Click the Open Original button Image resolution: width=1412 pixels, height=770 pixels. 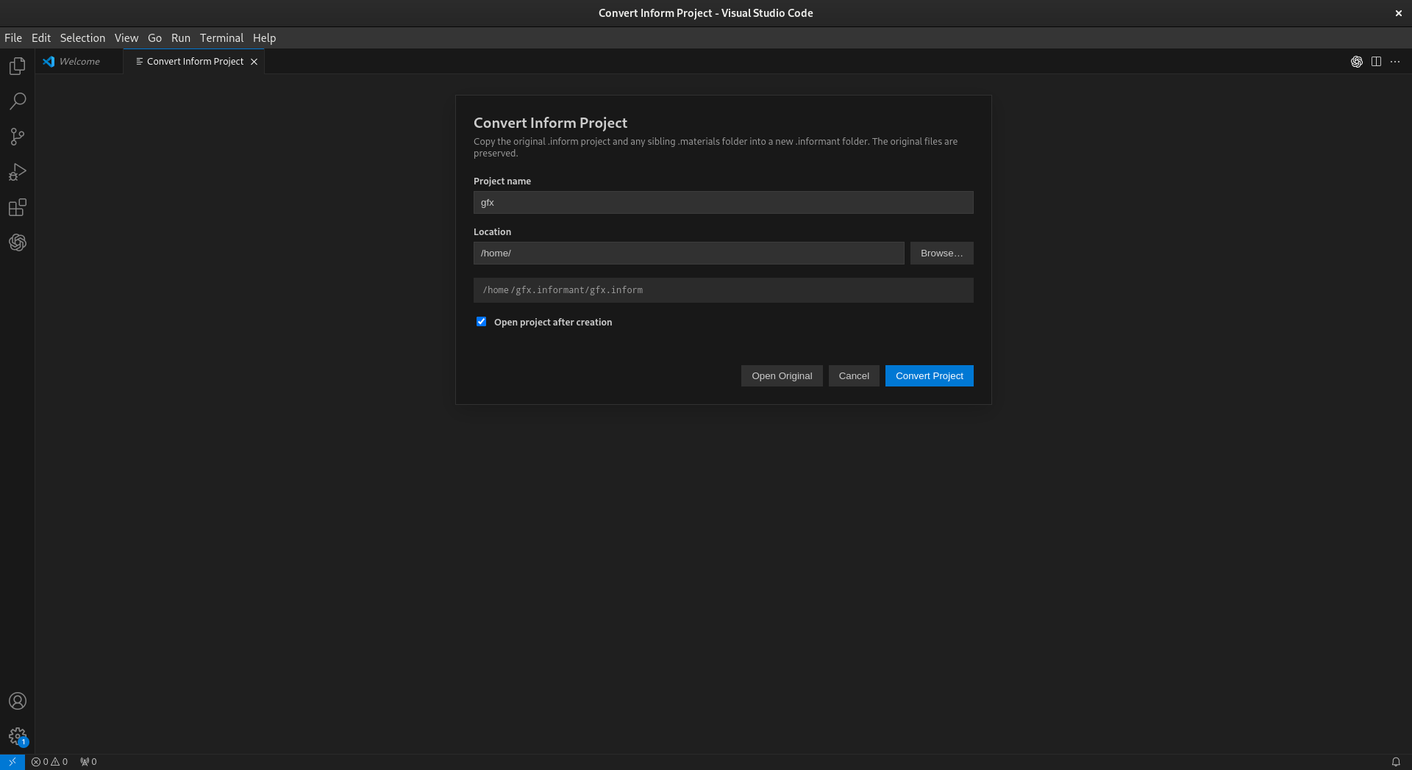pyautogui.click(x=782, y=376)
